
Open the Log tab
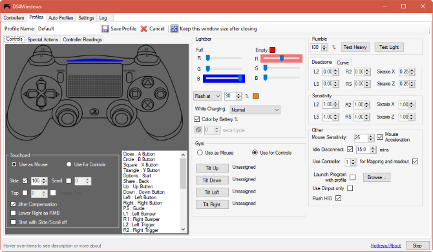(x=103, y=18)
